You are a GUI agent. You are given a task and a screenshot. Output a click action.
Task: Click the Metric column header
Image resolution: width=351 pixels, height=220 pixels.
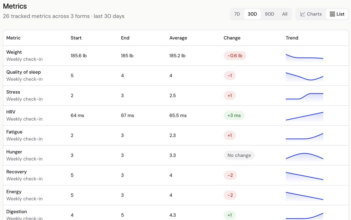pos(14,38)
